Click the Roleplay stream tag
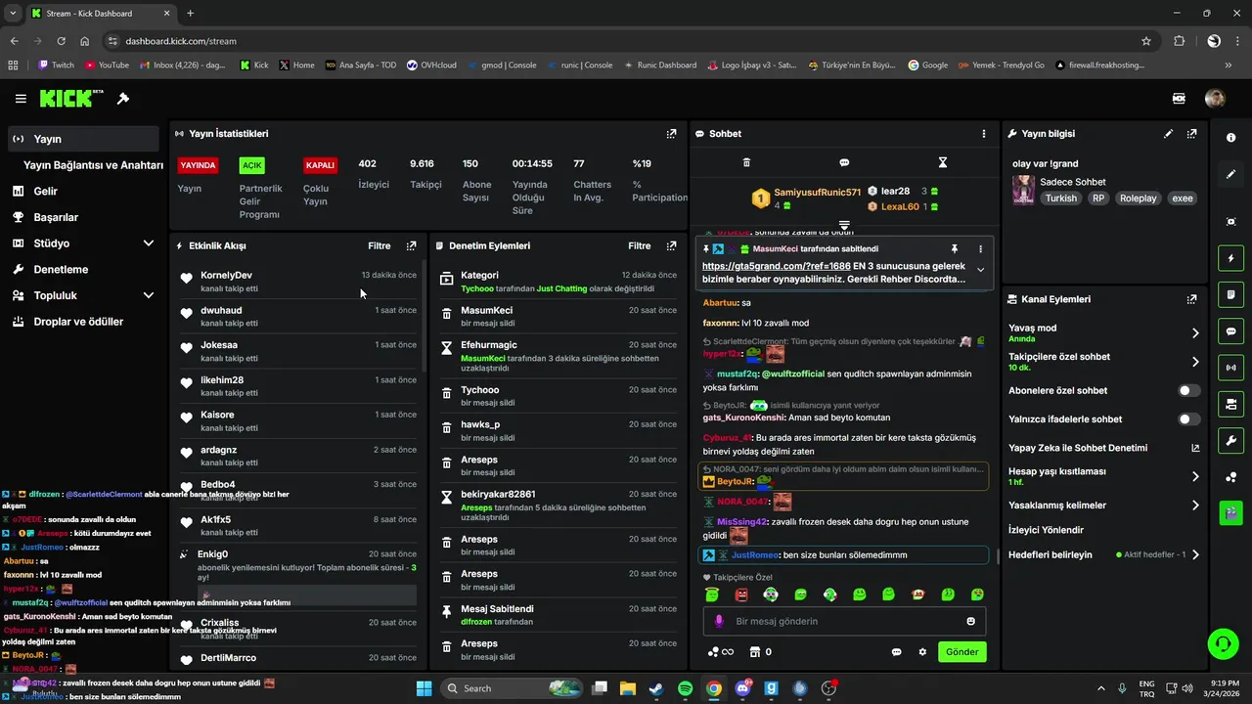The image size is (1252, 704). click(x=1138, y=198)
